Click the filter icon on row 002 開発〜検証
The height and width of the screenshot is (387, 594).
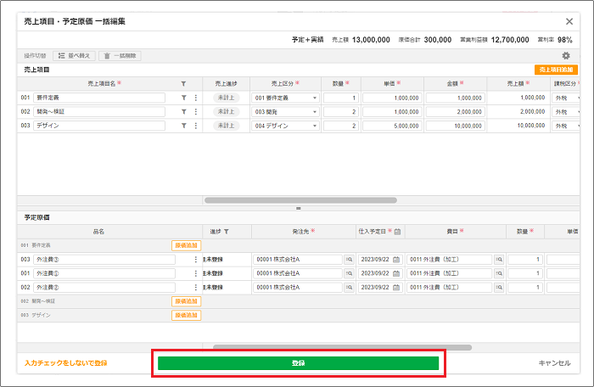(x=183, y=112)
